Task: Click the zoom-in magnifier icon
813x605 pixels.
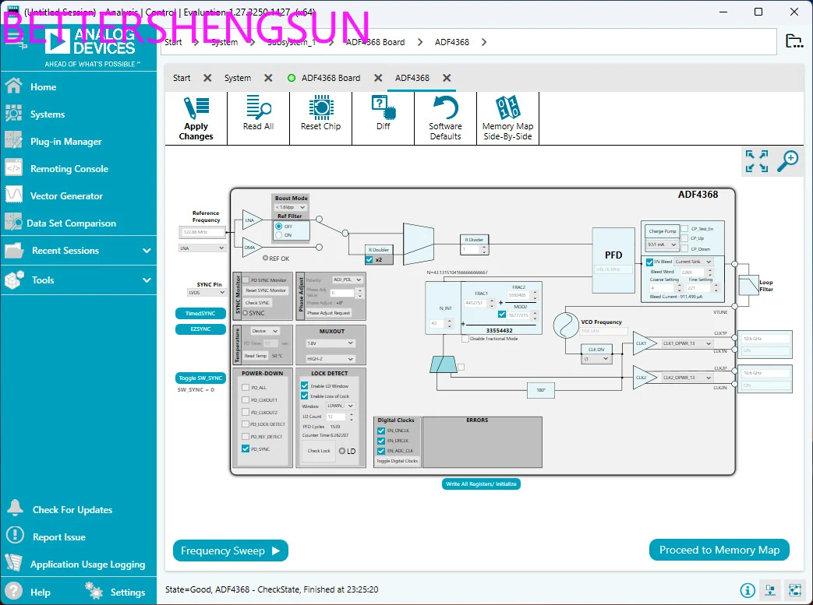Action: [787, 161]
